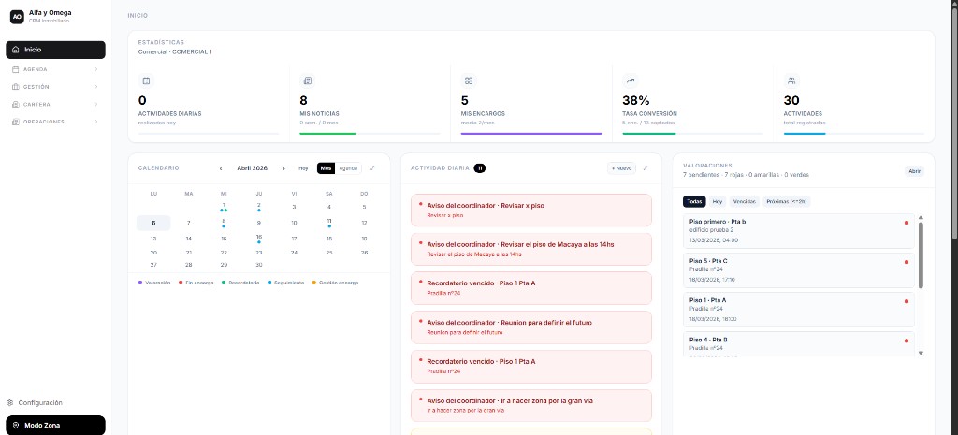Screen dimensions: 958x435
Task: Click the purple Valoración legend dot
Action: (140, 283)
